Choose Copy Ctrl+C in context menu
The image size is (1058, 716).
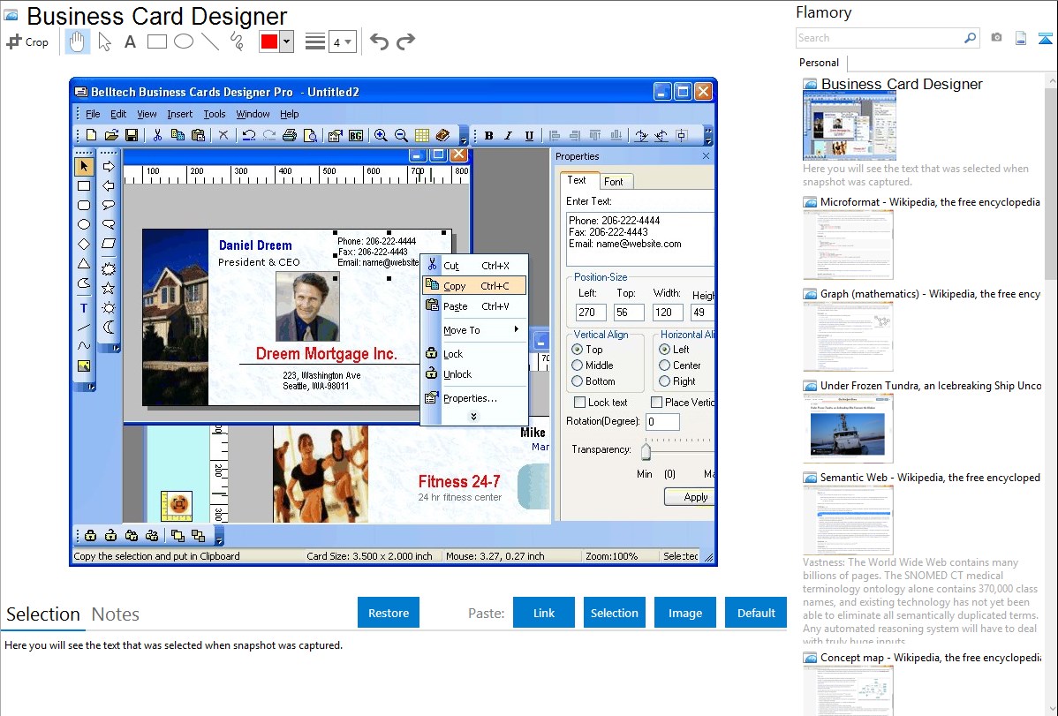474,286
